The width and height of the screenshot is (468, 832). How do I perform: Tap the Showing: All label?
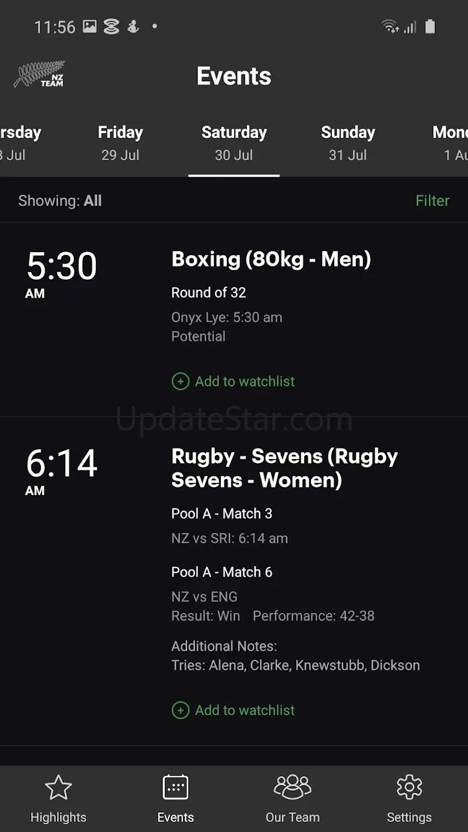60,200
